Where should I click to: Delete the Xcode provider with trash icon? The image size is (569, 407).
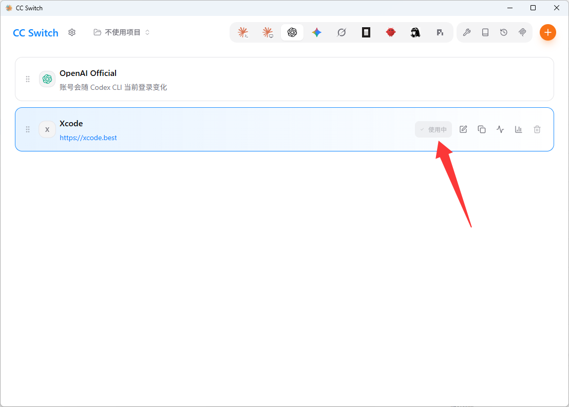(x=537, y=129)
